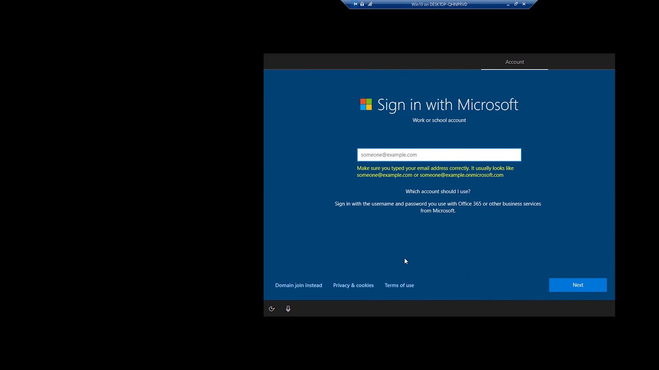Click the 'Which account should I use?' text
Screen dimensions: 659x370
pyautogui.click(x=438, y=191)
